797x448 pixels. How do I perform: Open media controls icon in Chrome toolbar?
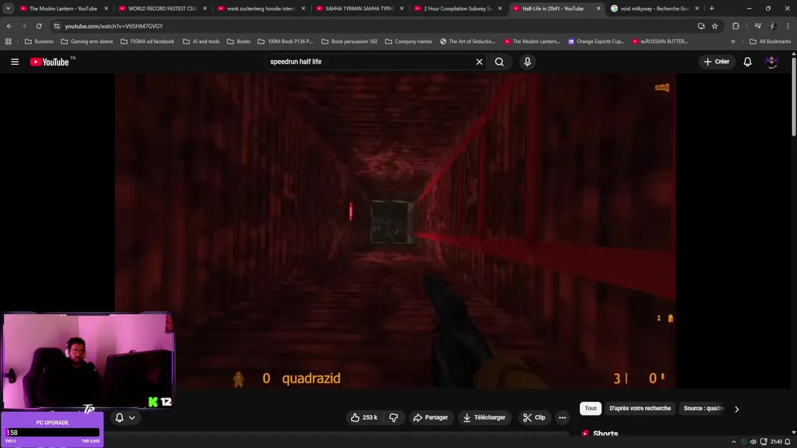tap(758, 26)
